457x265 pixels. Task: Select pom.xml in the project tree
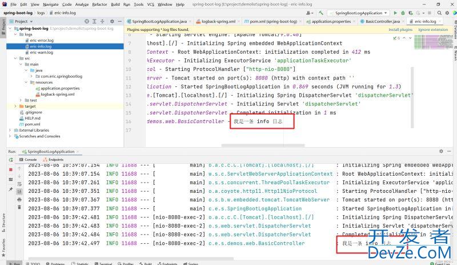coord(33,124)
